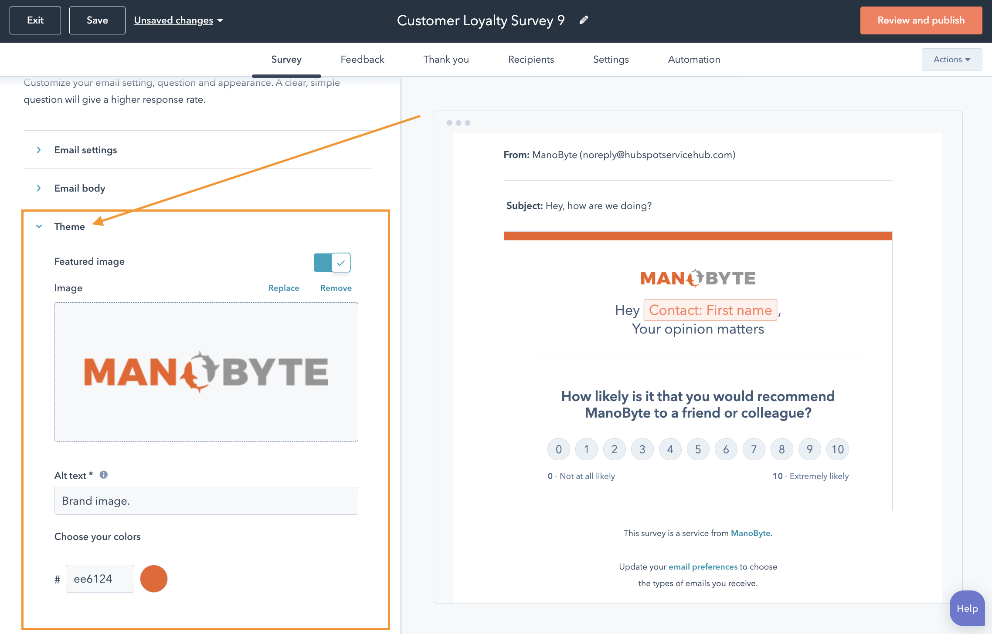Click the ManoByte logo in email preview
This screenshot has height=634, width=992.
(x=698, y=278)
